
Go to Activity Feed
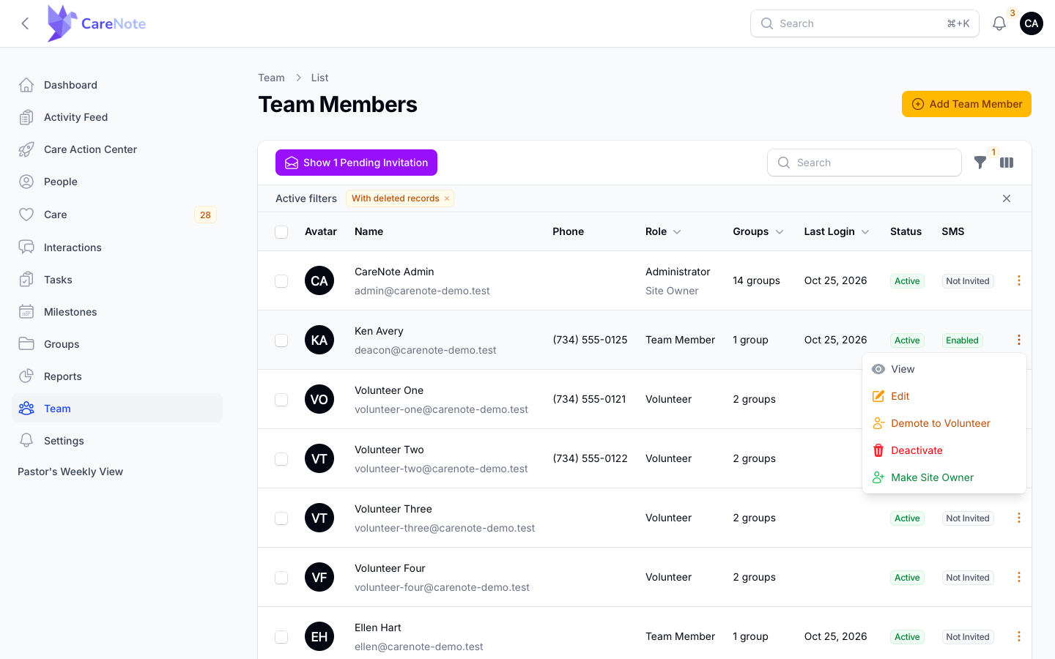coord(117,117)
